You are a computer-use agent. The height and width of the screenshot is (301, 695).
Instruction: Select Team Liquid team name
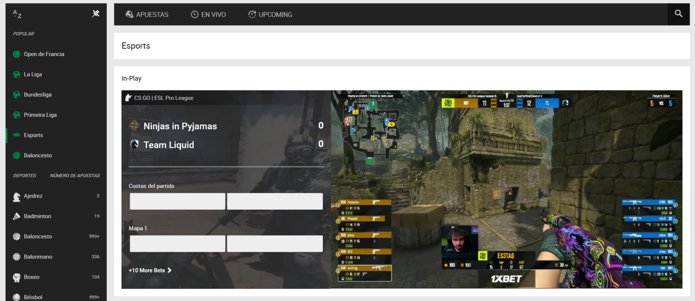click(169, 145)
